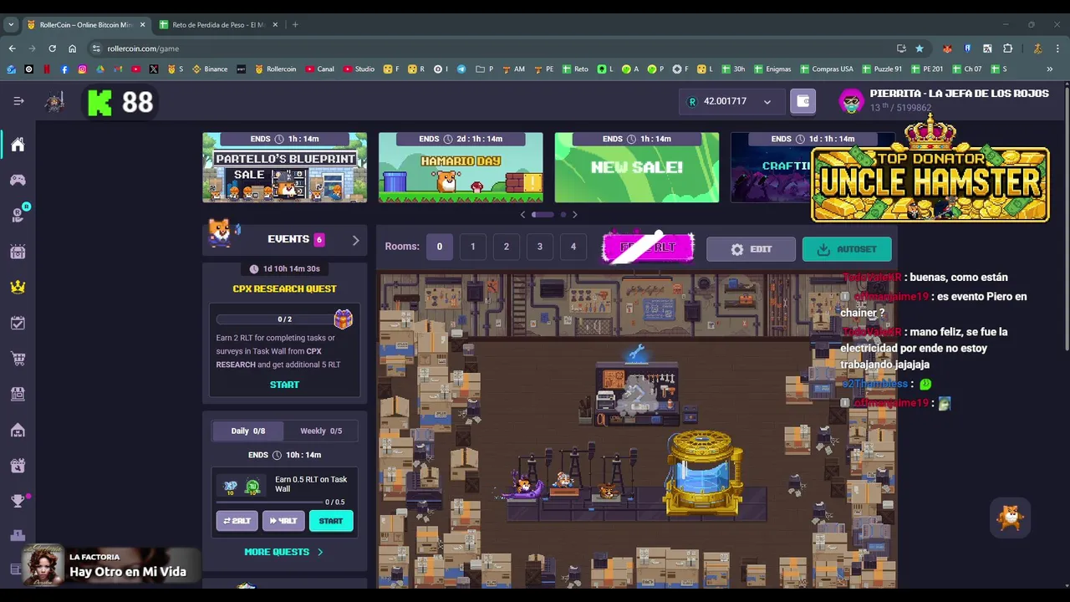Select room 1
1070x602 pixels.
pos(472,247)
